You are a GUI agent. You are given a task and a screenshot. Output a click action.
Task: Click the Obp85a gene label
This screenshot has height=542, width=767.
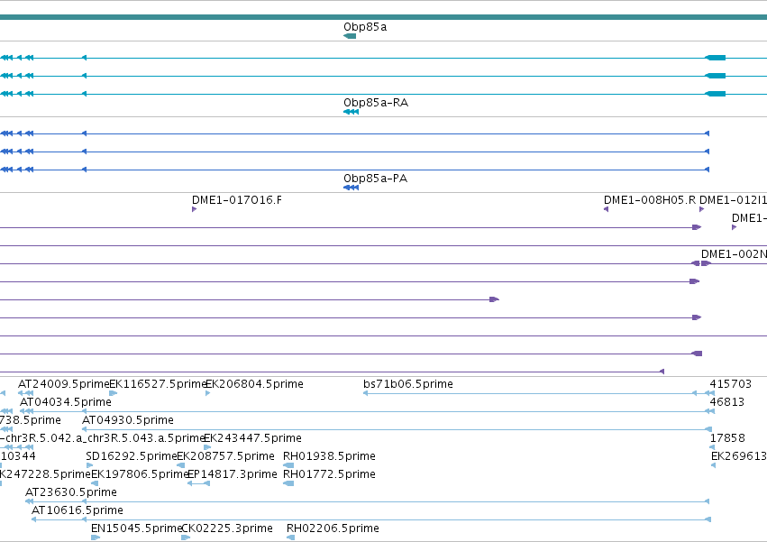[x=365, y=27]
